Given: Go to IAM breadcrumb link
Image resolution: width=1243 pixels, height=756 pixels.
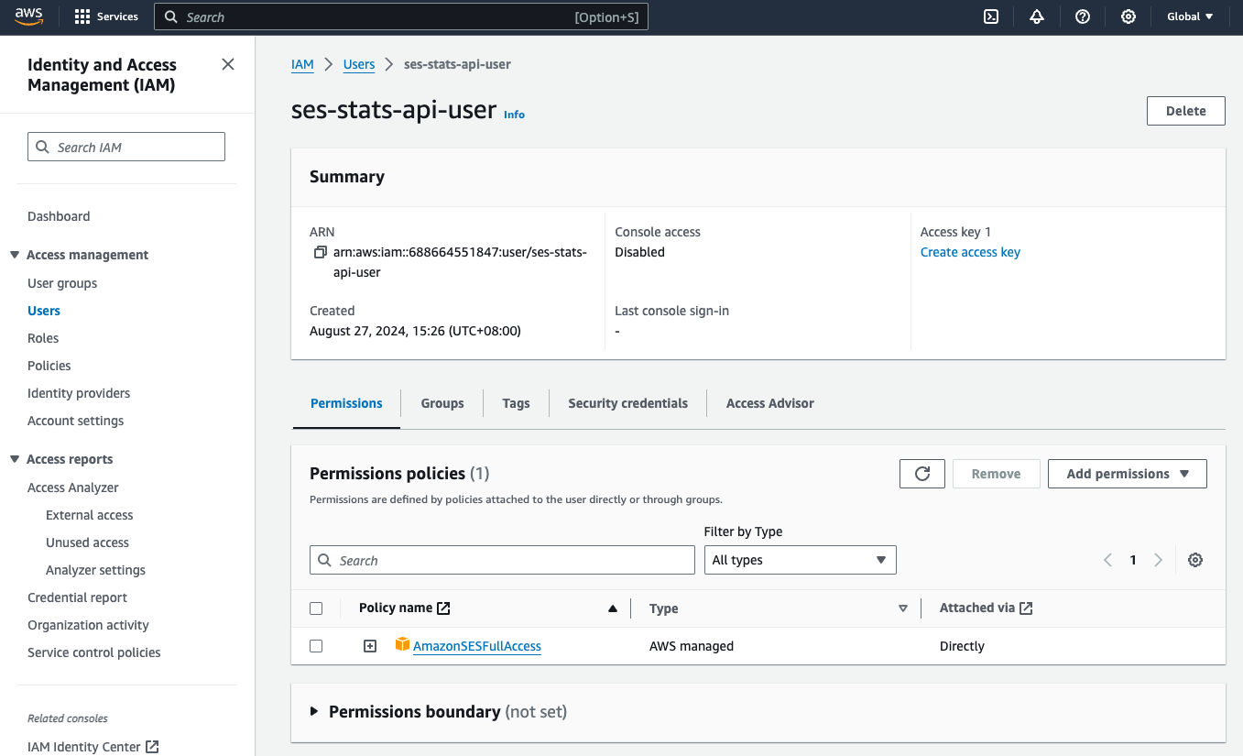Looking at the screenshot, I should tap(302, 64).
